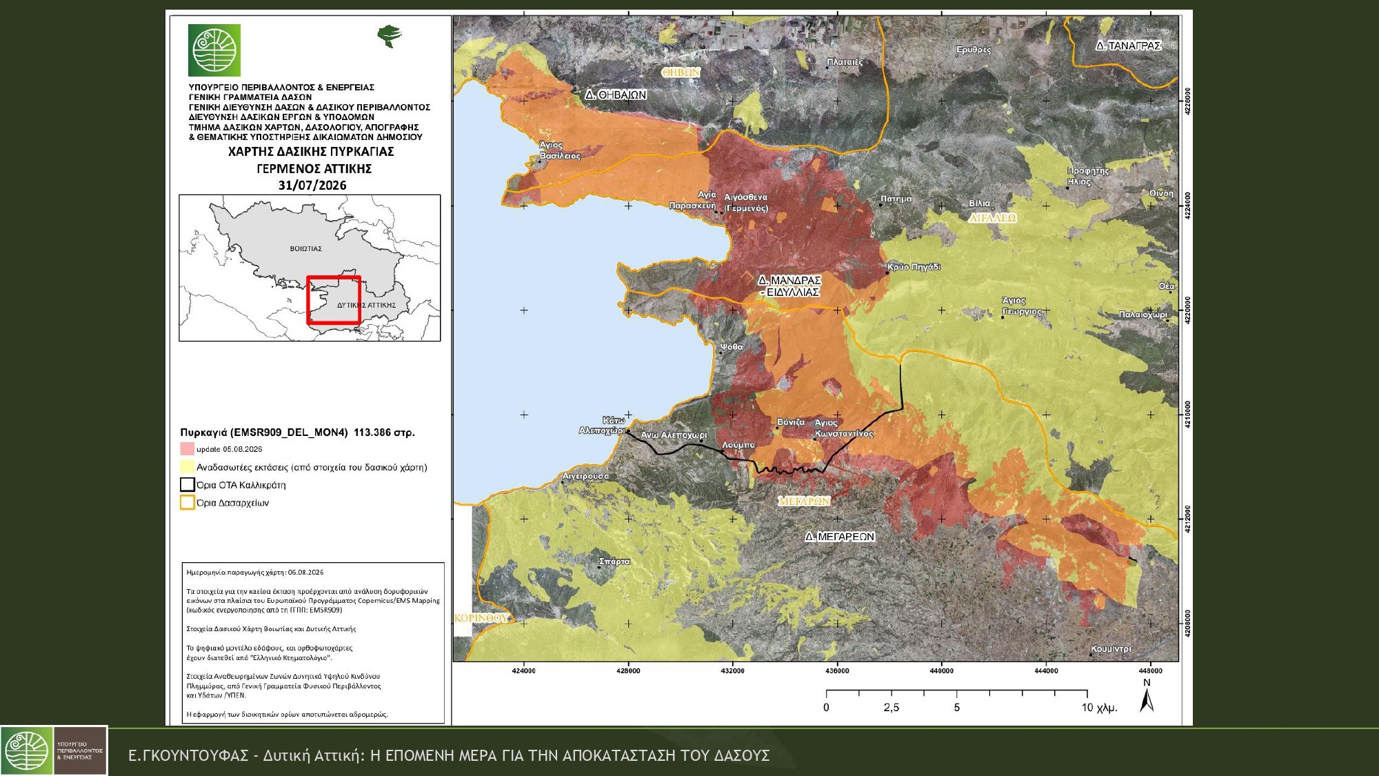This screenshot has height=776, width=1379.
Task: Click the footer presentation title text
Action: (x=449, y=755)
